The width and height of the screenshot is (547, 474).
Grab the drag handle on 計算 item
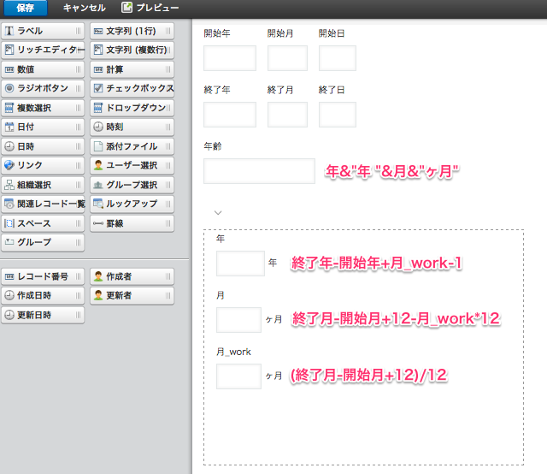point(168,69)
